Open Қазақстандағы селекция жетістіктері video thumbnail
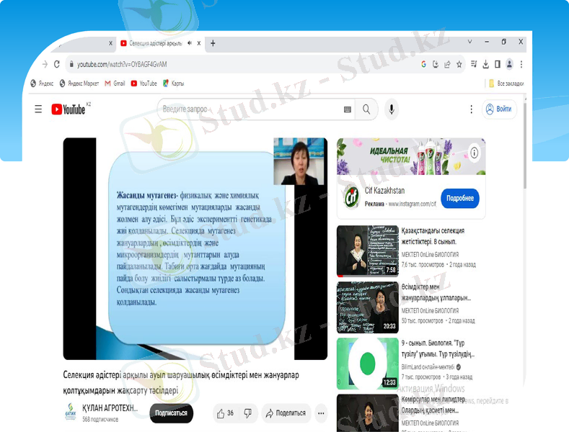This screenshot has width=569, height=432. coord(367,251)
